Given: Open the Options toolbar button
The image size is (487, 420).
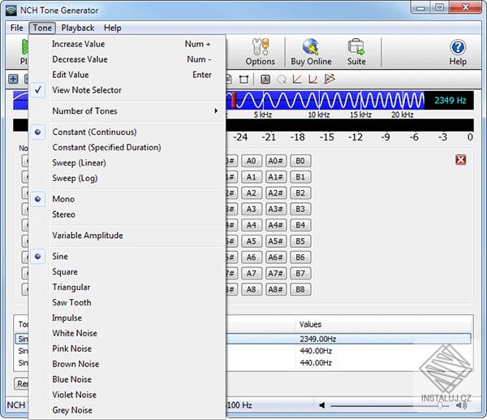Looking at the screenshot, I should [260, 52].
